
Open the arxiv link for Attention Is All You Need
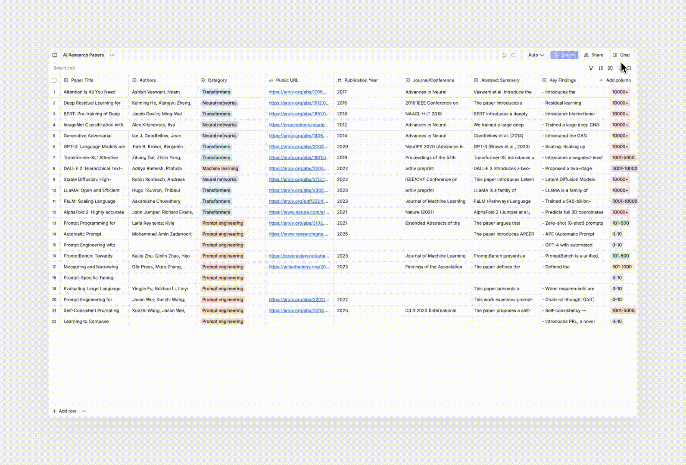(298, 92)
